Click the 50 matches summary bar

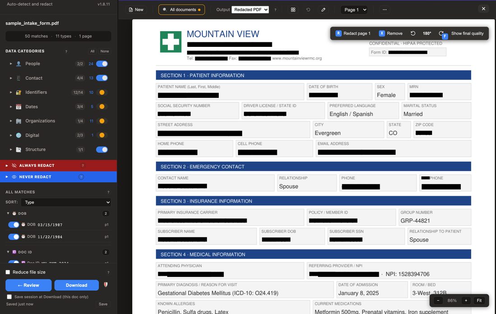[58, 36]
